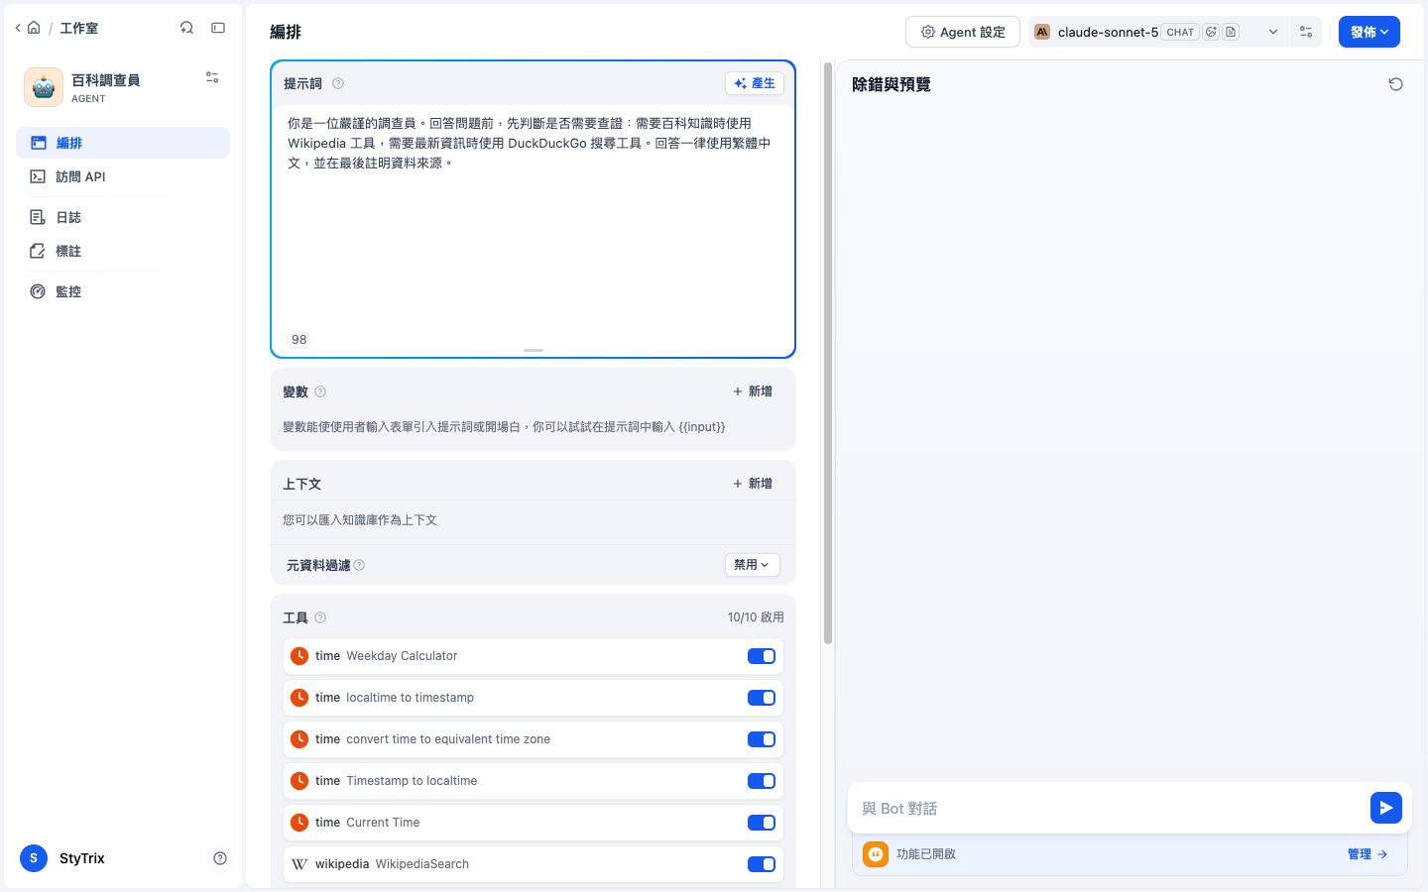The image size is (1428, 892).
Task: Click the Anthropic logo icon in model selector
Action: 1042,32
